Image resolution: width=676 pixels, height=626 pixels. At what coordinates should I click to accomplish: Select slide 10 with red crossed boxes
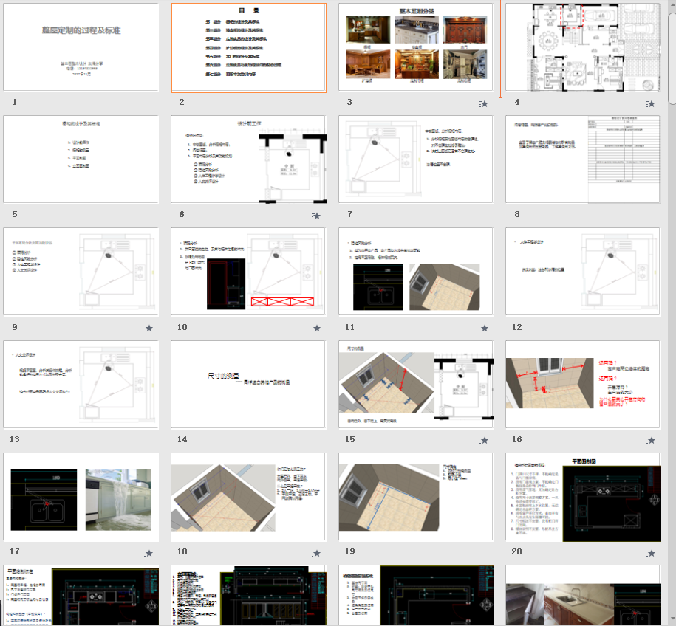pyautogui.click(x=249, y=272)
